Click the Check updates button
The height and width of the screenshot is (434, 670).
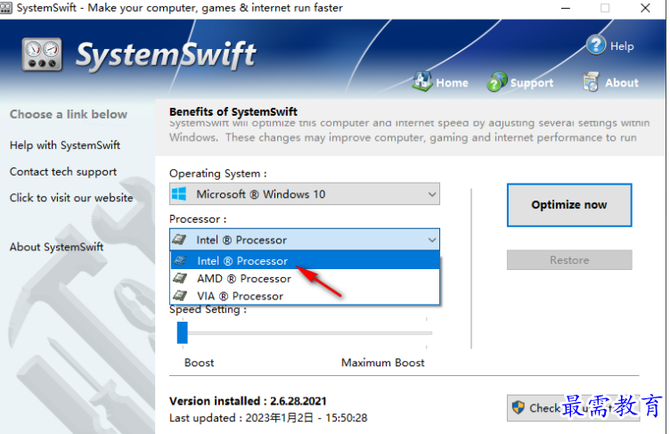coord(573,407)
